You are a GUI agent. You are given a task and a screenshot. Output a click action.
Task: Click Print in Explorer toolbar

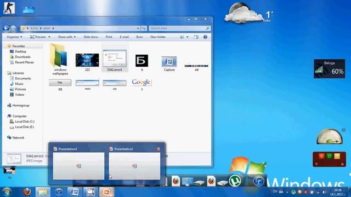pyautogui.click(x=109, y=37)
